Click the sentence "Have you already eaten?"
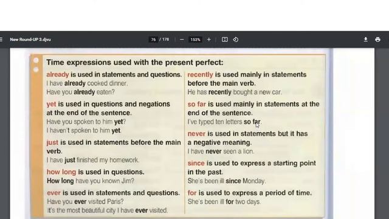This screenshot has height=219, width=389. pyautogui.click(x=81, y=92)
